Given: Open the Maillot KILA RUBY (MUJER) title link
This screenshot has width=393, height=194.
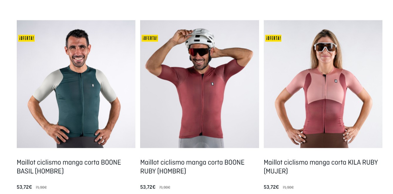Looking at the screenshot, I should point(321,167).
